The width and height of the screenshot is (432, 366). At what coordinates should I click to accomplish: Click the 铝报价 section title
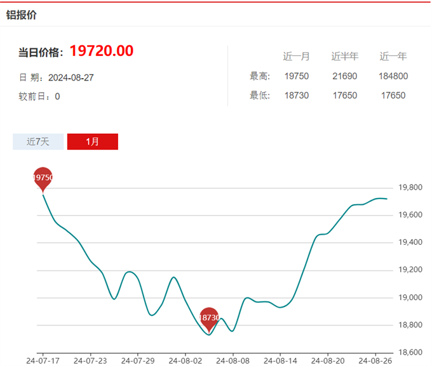[x=22, y=15]
